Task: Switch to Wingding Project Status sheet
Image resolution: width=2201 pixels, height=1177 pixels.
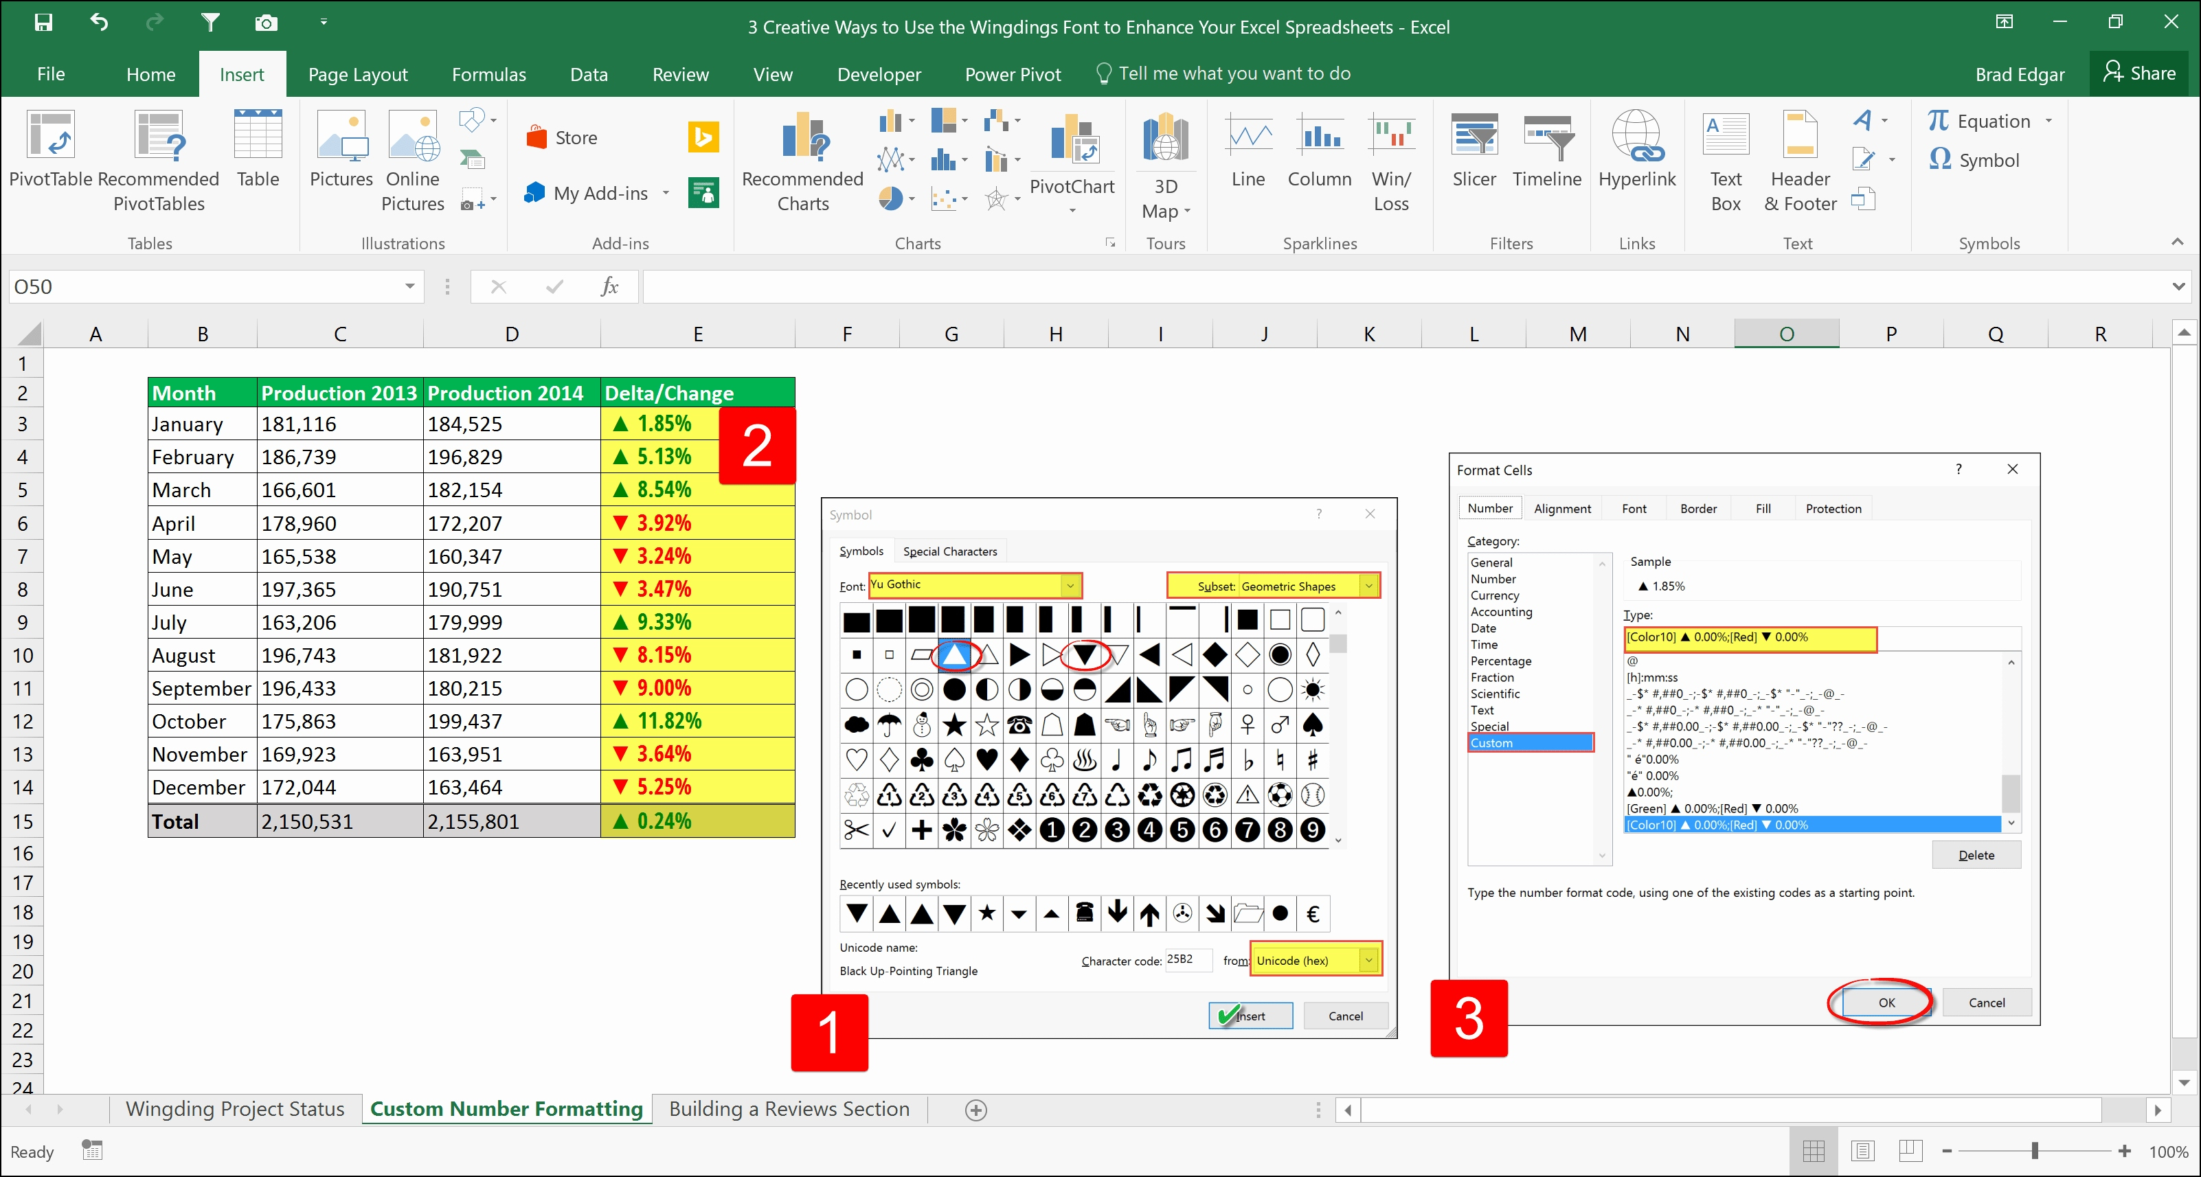Action: [x=235, y=1108]
